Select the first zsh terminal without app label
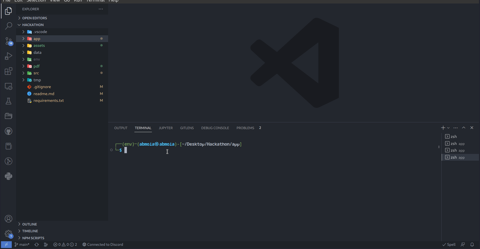Screen dimensions: 480x249 [460, 137]
